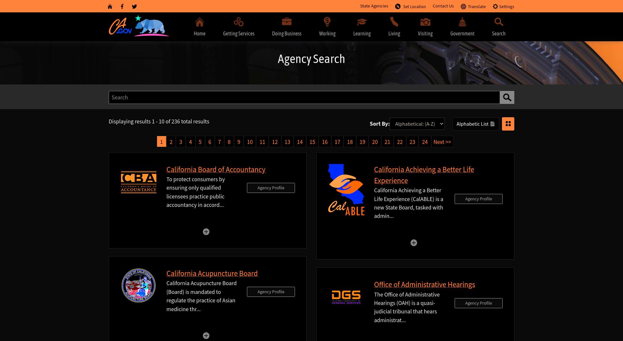The image size is (623, 341).
Task: Expand the CalABLE card with plus icon
Action: tap(414, 243)
